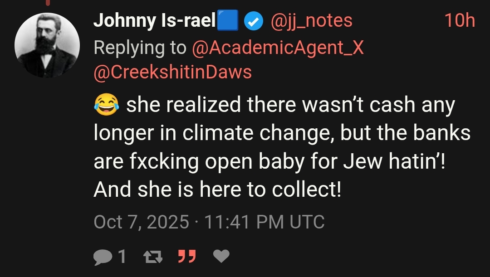Click the red quote marks icon
This screenshot has height=277, width=490.
187,256
